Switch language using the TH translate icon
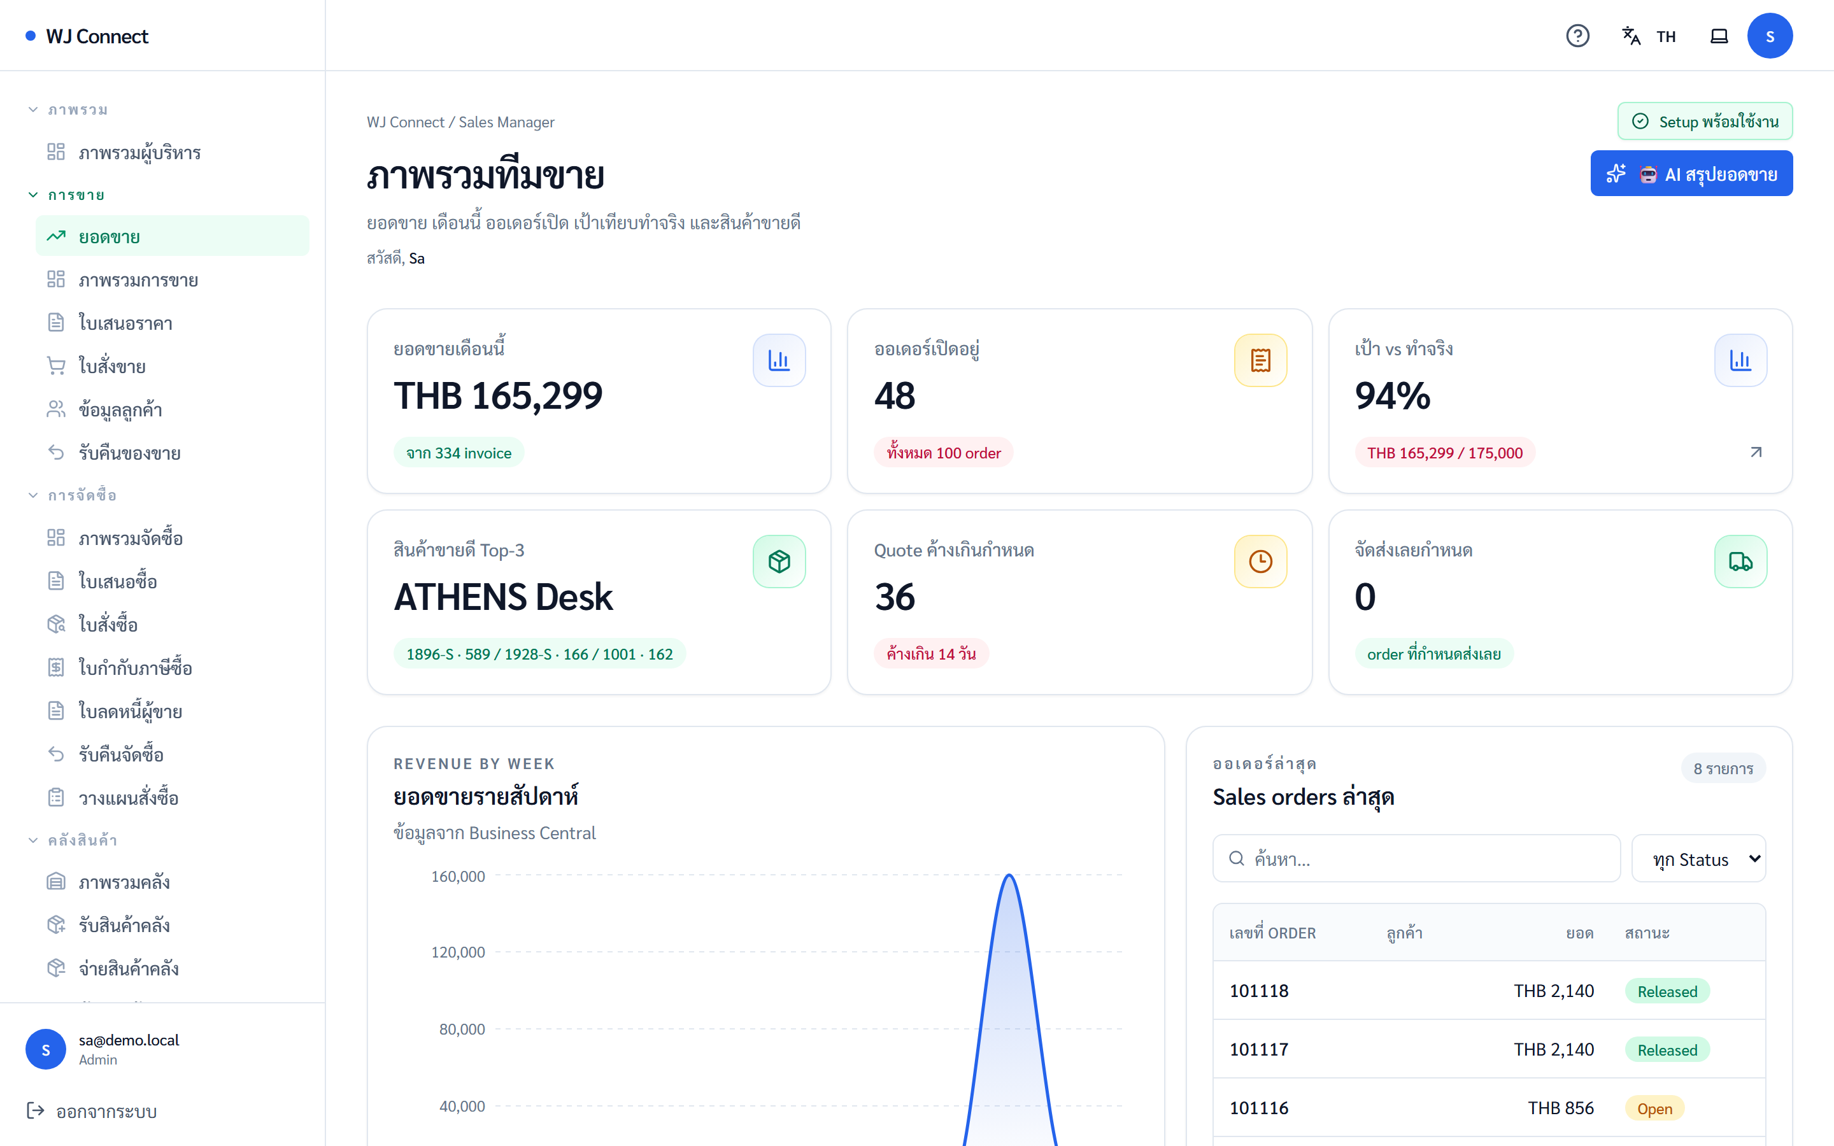 1648,36
